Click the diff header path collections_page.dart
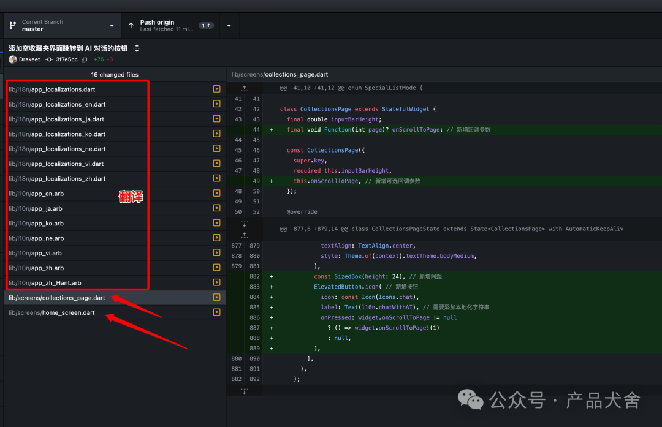Viewport: 662px width, 427px height. point(280,74)
